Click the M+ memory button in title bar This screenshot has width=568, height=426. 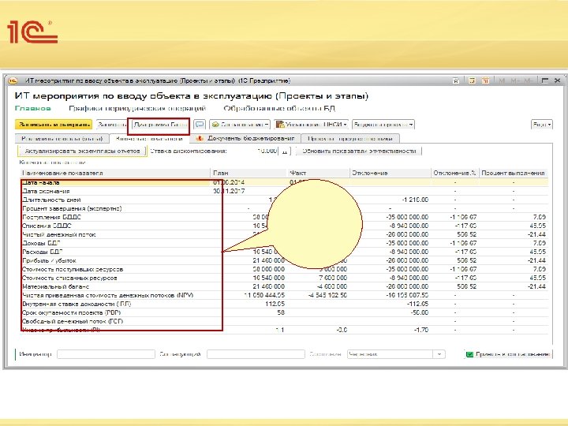pos(517,80)
